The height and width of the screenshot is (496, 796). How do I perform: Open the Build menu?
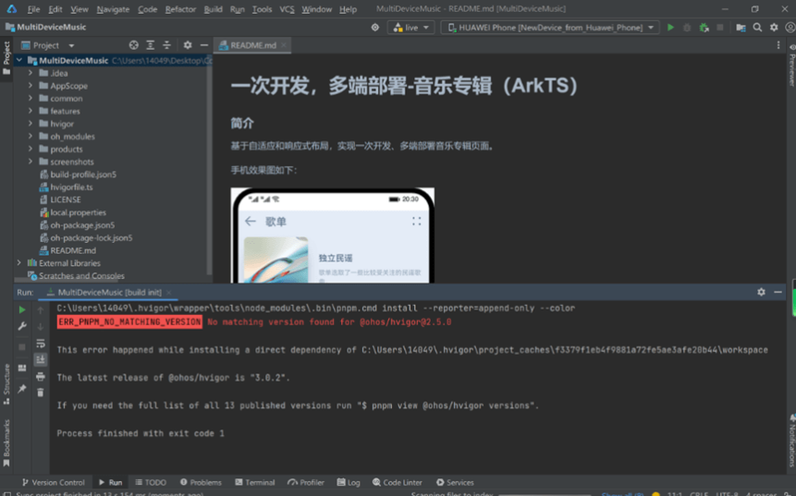pyautogui.click(x=213, y=9)
